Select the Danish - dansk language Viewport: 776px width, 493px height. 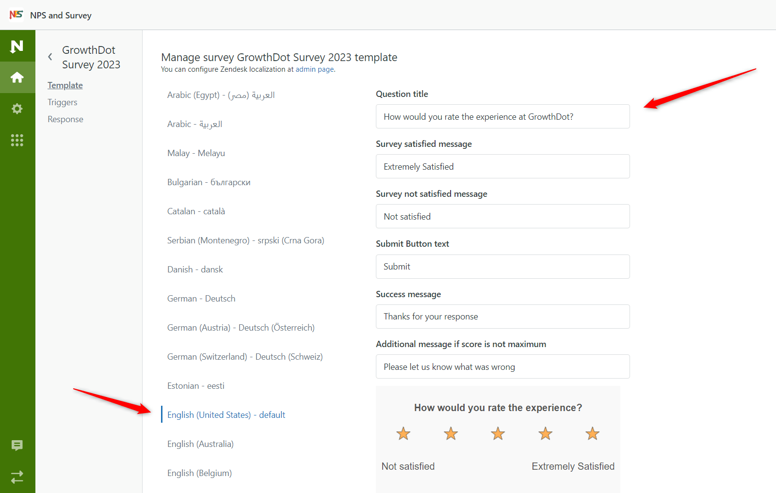point(195,270)
